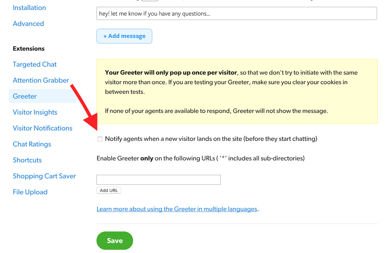
Task: Save the Greeter settings
Action: 115,241
